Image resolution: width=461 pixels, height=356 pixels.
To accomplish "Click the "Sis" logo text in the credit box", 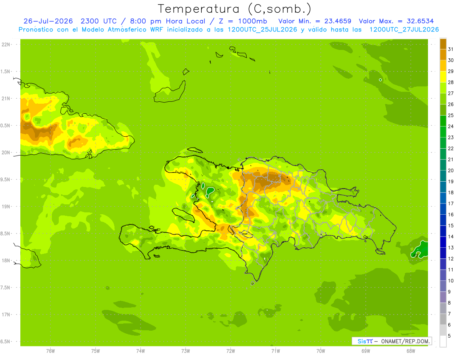I will click(362, 341).
